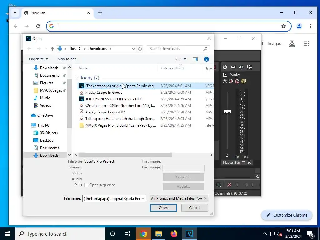This screenshot has height=240, width=320.
Task: Click the Open button
Action: [x=163, y=208]
